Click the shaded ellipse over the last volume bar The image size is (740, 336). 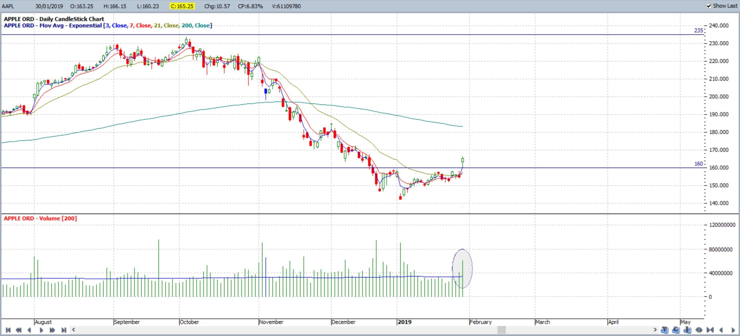[x=462, y=269]
